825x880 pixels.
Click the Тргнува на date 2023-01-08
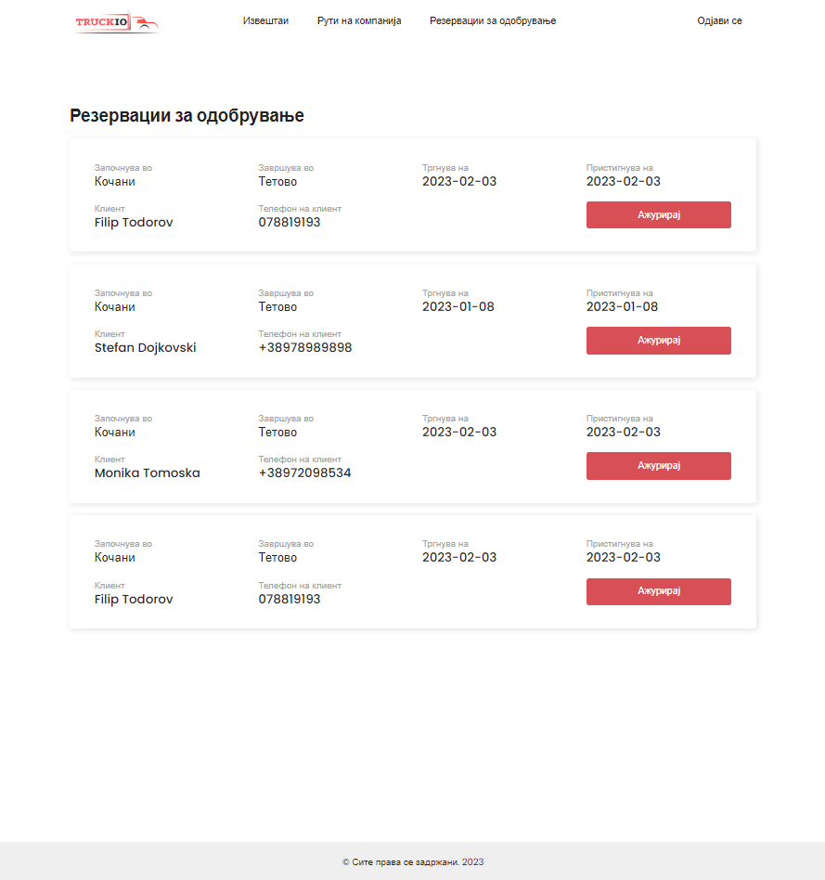pos(458,307)
